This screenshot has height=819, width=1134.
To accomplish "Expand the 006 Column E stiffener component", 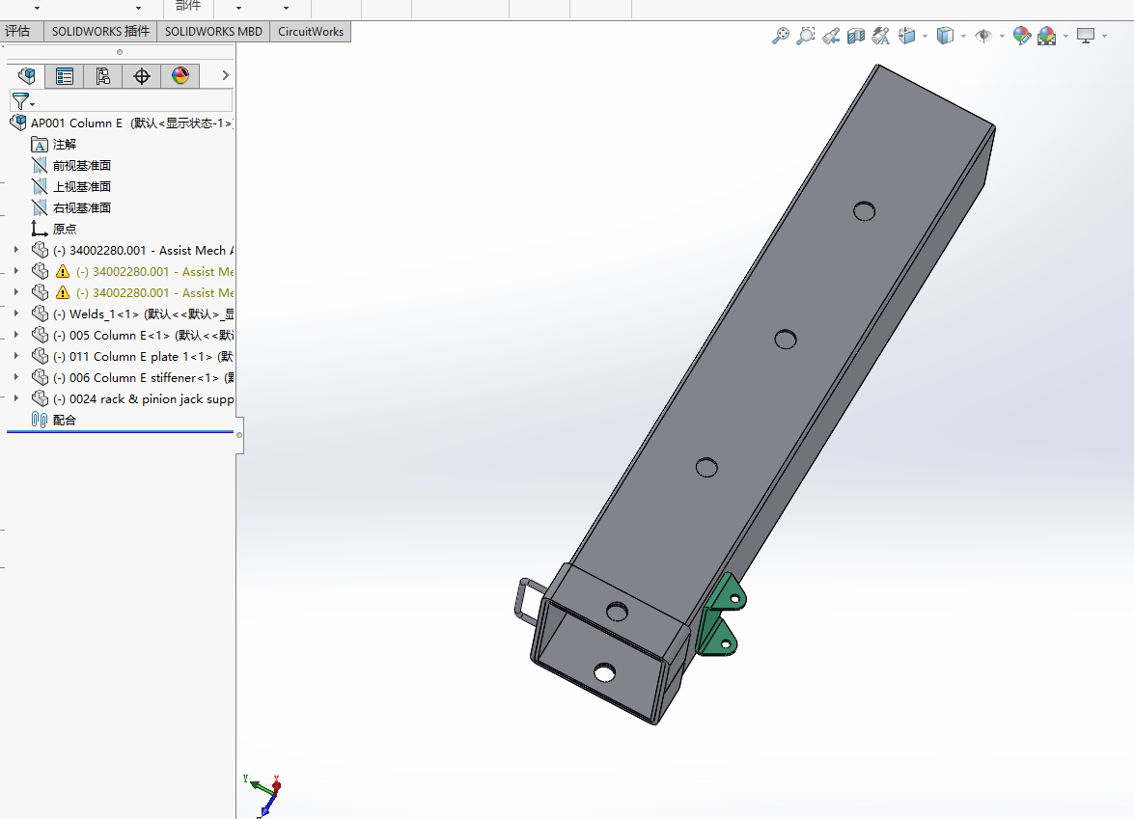I will [15, 376].
